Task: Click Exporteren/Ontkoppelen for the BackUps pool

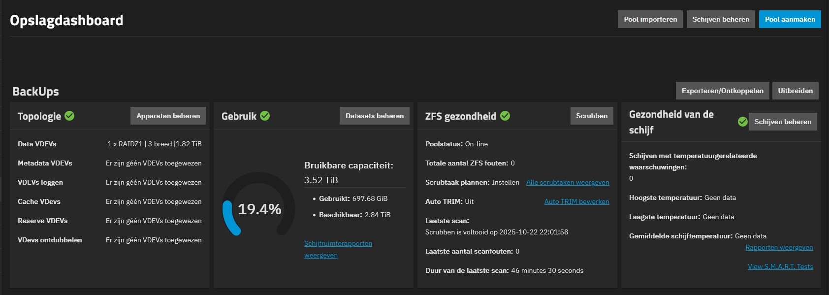Action: 722,91
